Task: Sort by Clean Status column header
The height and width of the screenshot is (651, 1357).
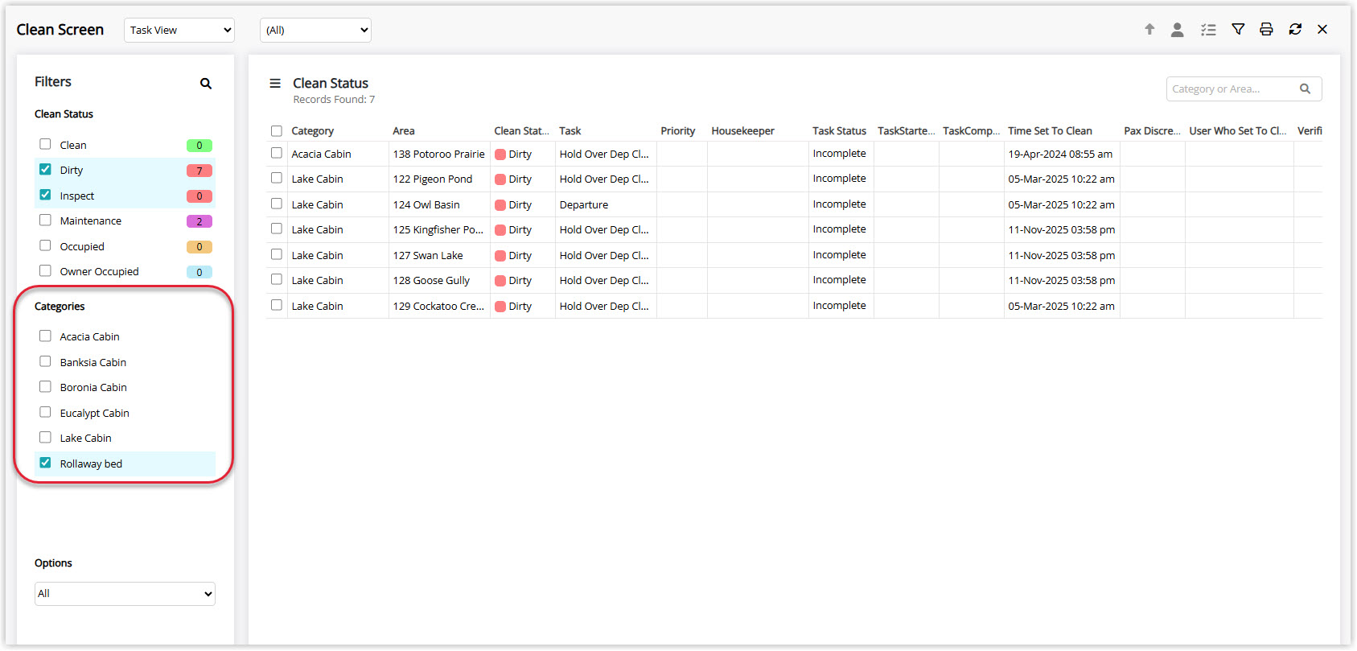Action: [x=521, y=131]
